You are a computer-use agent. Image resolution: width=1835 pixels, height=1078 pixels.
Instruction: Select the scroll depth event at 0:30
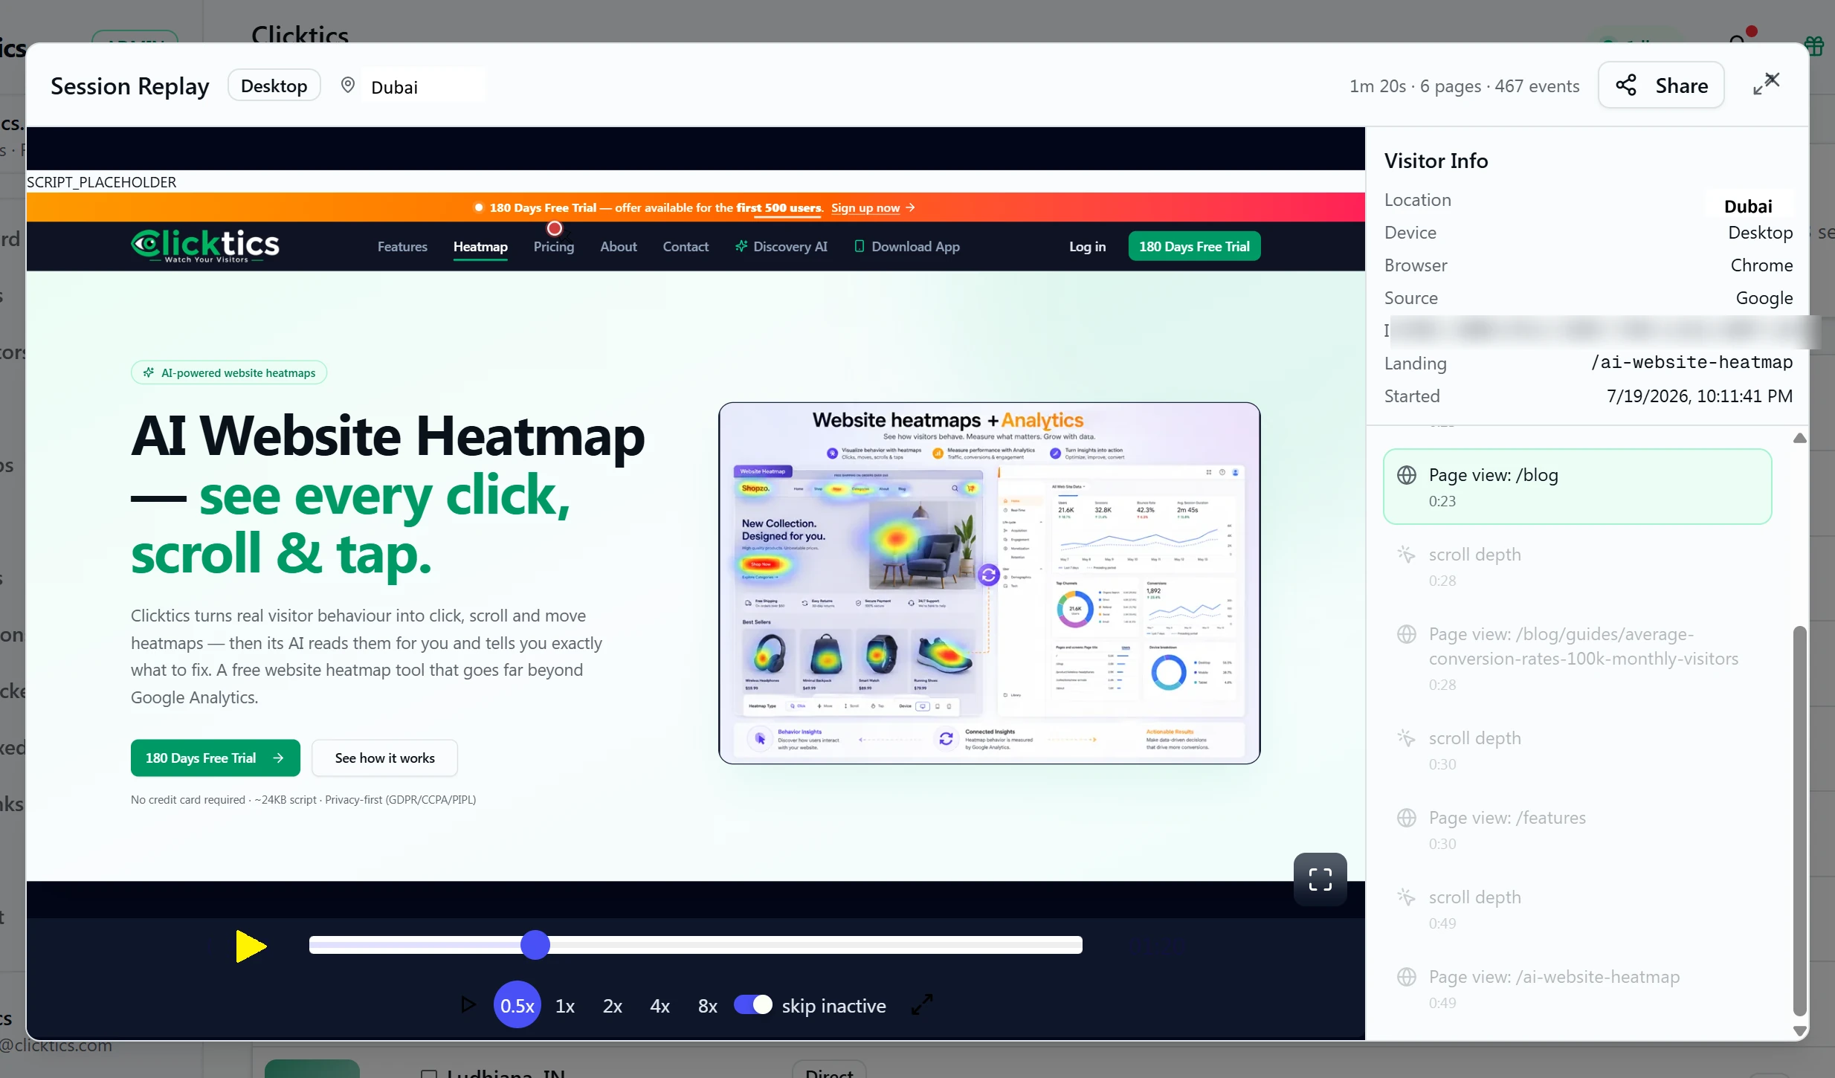pyautogui.click(x=1577, y=749)
